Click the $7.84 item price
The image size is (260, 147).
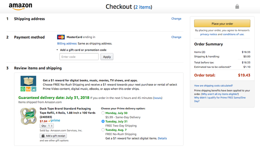point(43,121)
